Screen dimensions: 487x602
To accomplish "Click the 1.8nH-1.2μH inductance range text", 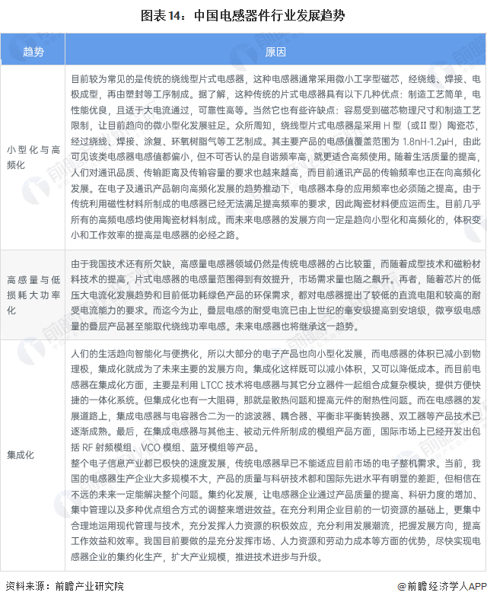I will coord(428,142).
